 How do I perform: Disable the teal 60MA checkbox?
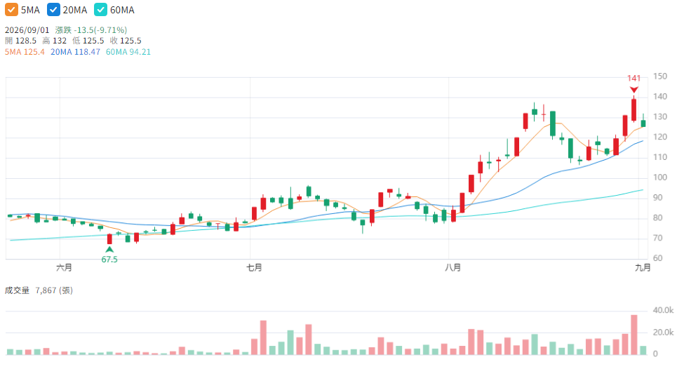pos(101,10)
